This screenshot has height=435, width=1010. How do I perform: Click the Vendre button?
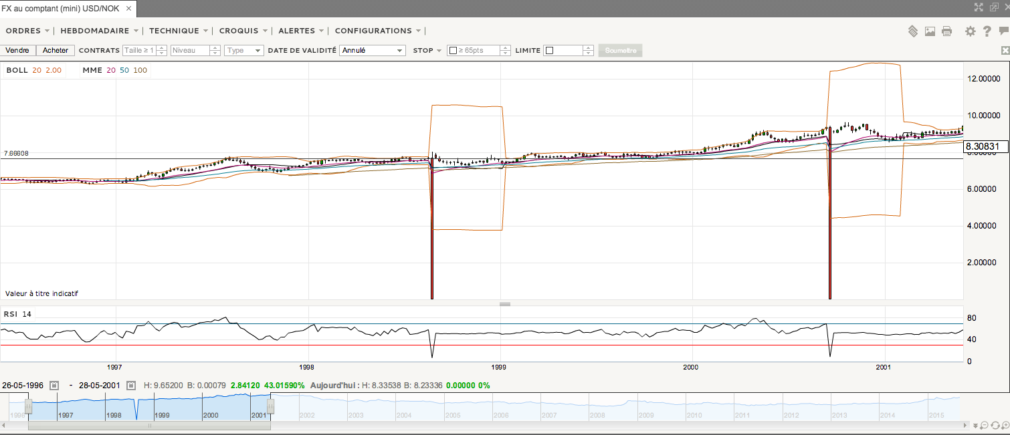[x=17, y=50]
